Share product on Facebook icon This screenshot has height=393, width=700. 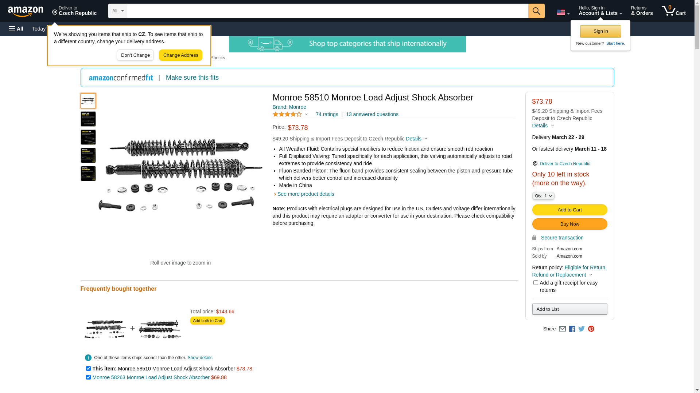point(572,329)
